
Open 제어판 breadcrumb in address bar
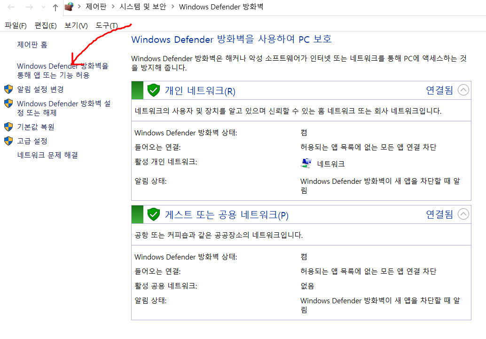click(x=96, y=7)
